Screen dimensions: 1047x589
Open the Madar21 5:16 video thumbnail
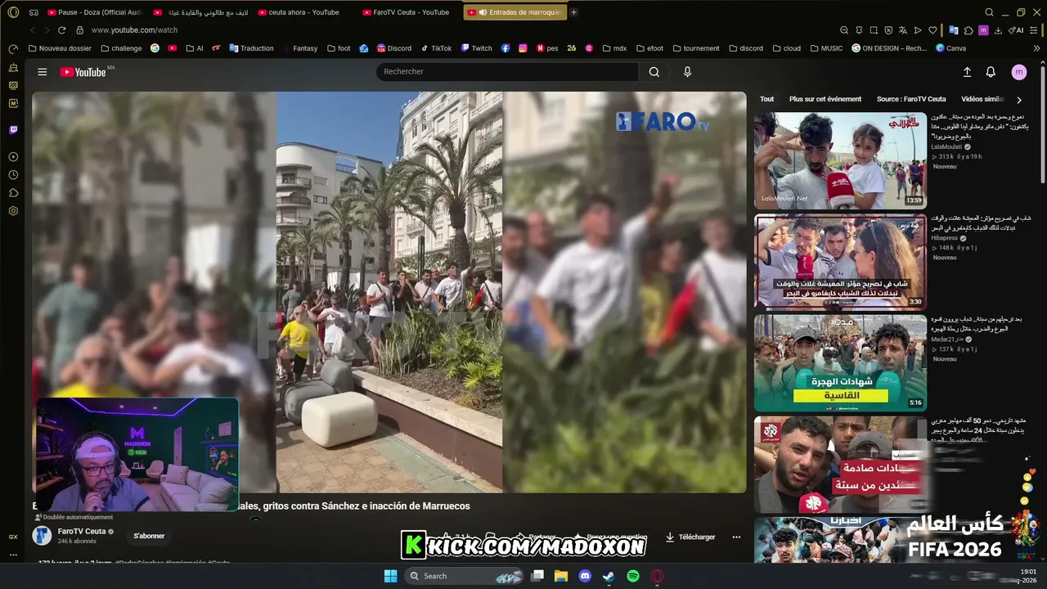click(x=840, y=363)
